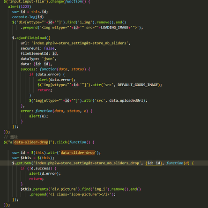Click the 'dataType' property key

tap(29, 59)
